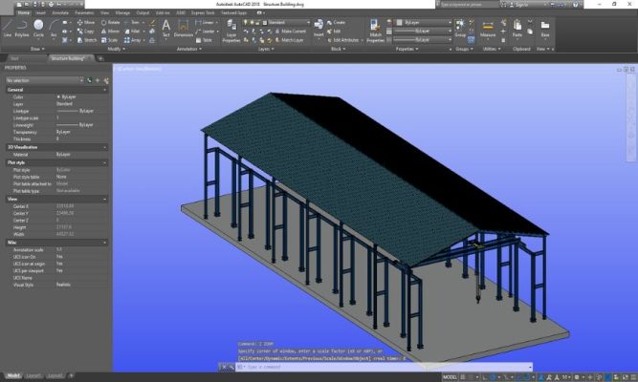Activate the Circle drawing tool

pyautogui.click(x=38, y=26)
